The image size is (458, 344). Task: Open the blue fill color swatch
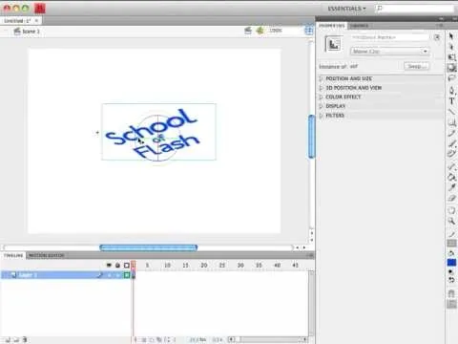451,263
